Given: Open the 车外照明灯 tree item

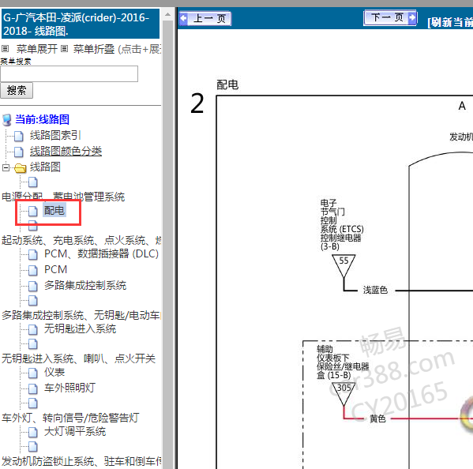Looking at the screenshot, I should coord(69,388).
